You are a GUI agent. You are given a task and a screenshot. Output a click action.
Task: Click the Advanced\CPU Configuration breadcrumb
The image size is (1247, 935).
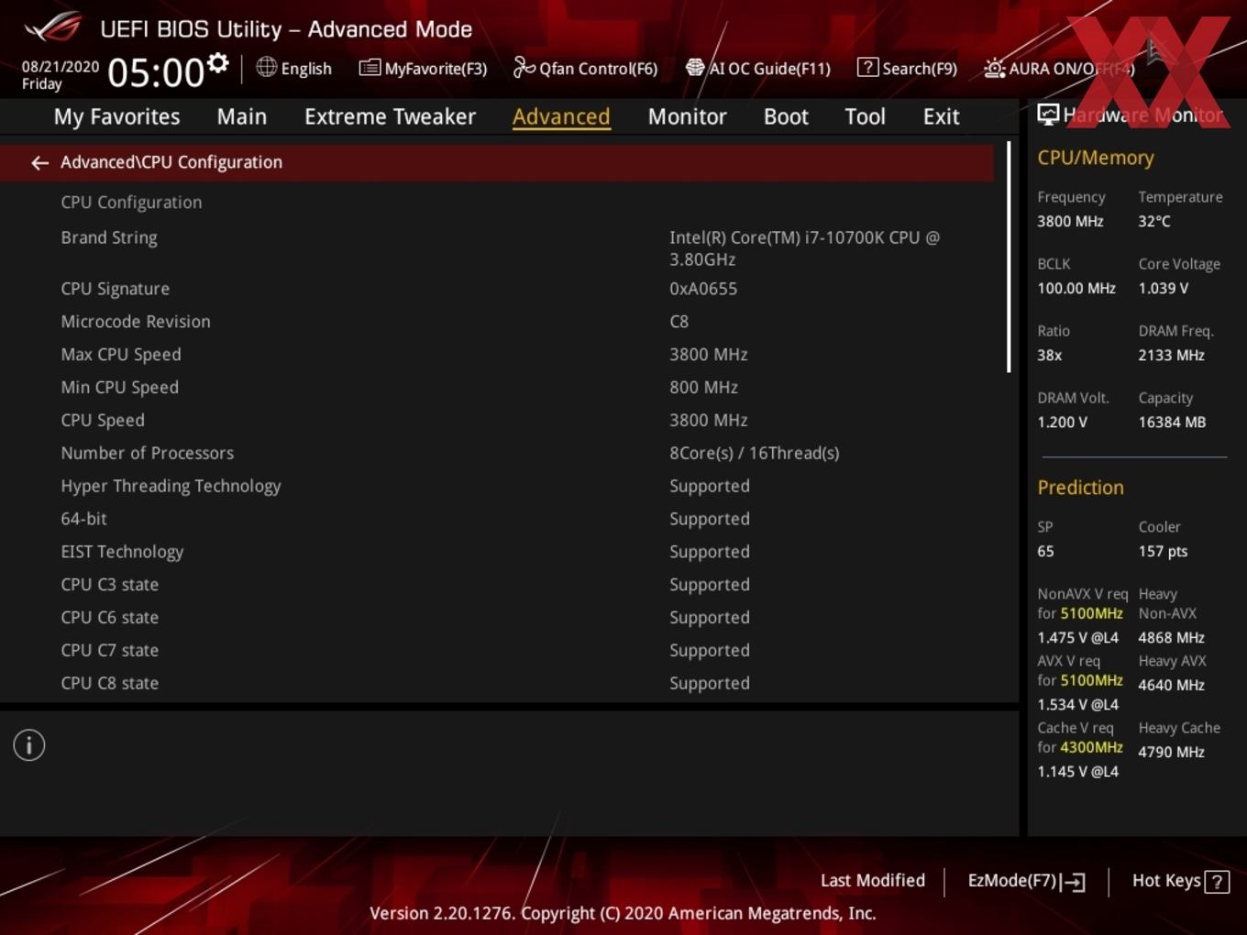[x=171, y=162]
